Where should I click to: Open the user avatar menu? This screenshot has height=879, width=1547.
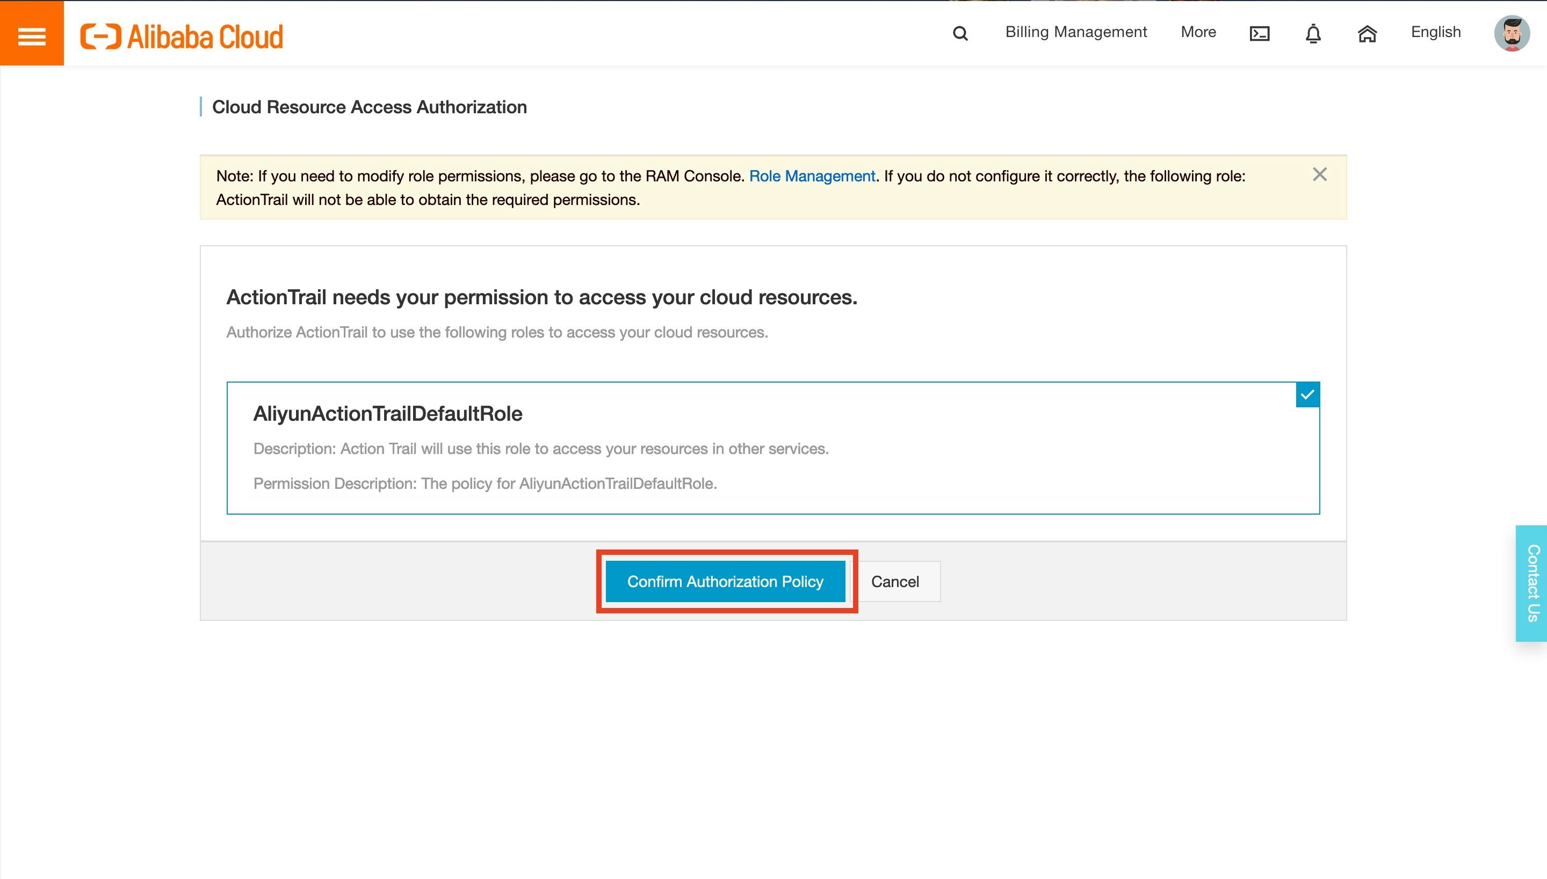click(x=1512, y=33)
